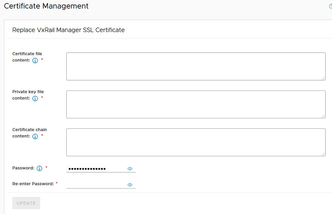The width and height of the screenshot is (332, 214).
Task: Click the Re-enter Password label
Action: pos(33,184)
